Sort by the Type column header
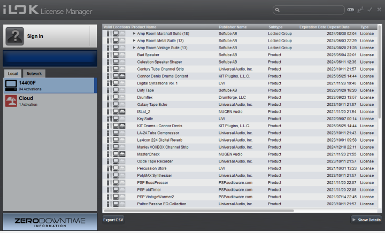This screenshot has height=233, width=385. [x=364, y=27]
